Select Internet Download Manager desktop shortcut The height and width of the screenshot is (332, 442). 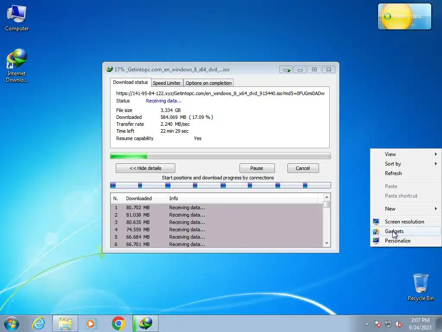(x=17, y=66)
